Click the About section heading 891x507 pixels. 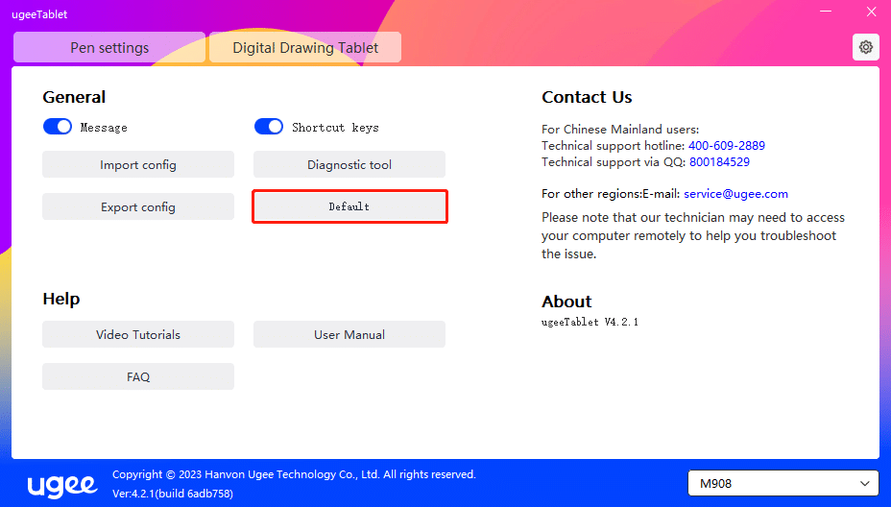tap(566, 302)
